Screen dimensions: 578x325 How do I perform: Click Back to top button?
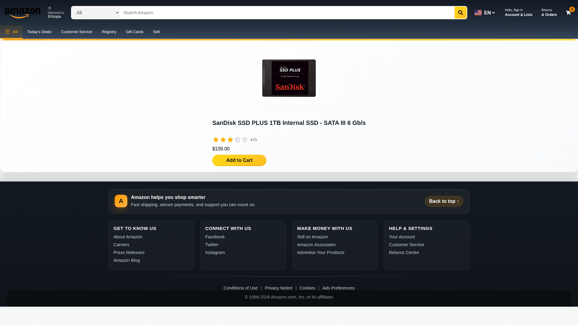click(x=444, y=201)
